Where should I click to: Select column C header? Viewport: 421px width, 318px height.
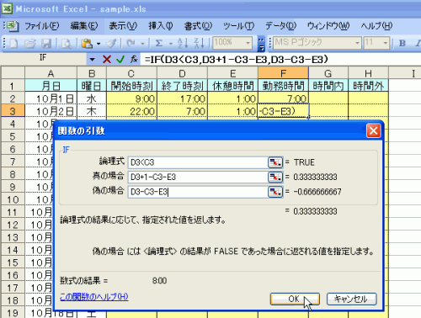pyautogui.click(x=131, y=73)
